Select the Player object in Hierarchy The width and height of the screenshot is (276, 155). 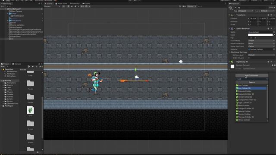coord(14,13)
